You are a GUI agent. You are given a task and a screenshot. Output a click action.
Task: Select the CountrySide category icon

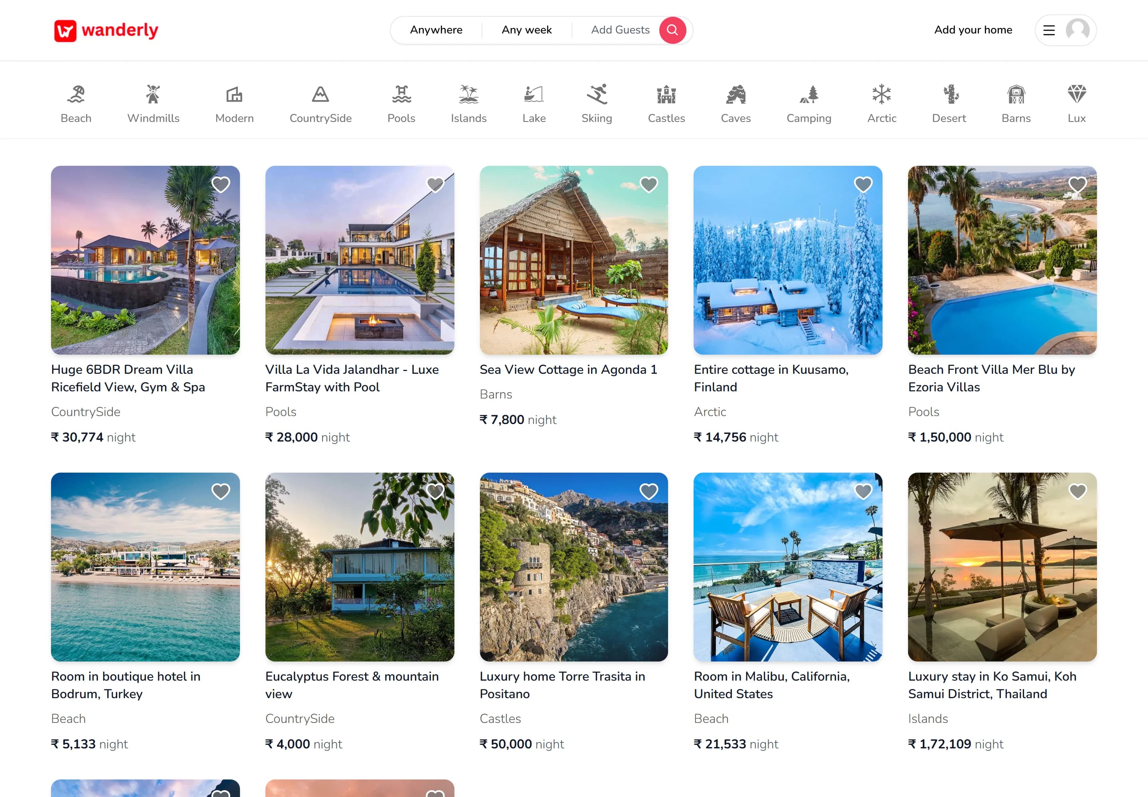coord(320,94)
